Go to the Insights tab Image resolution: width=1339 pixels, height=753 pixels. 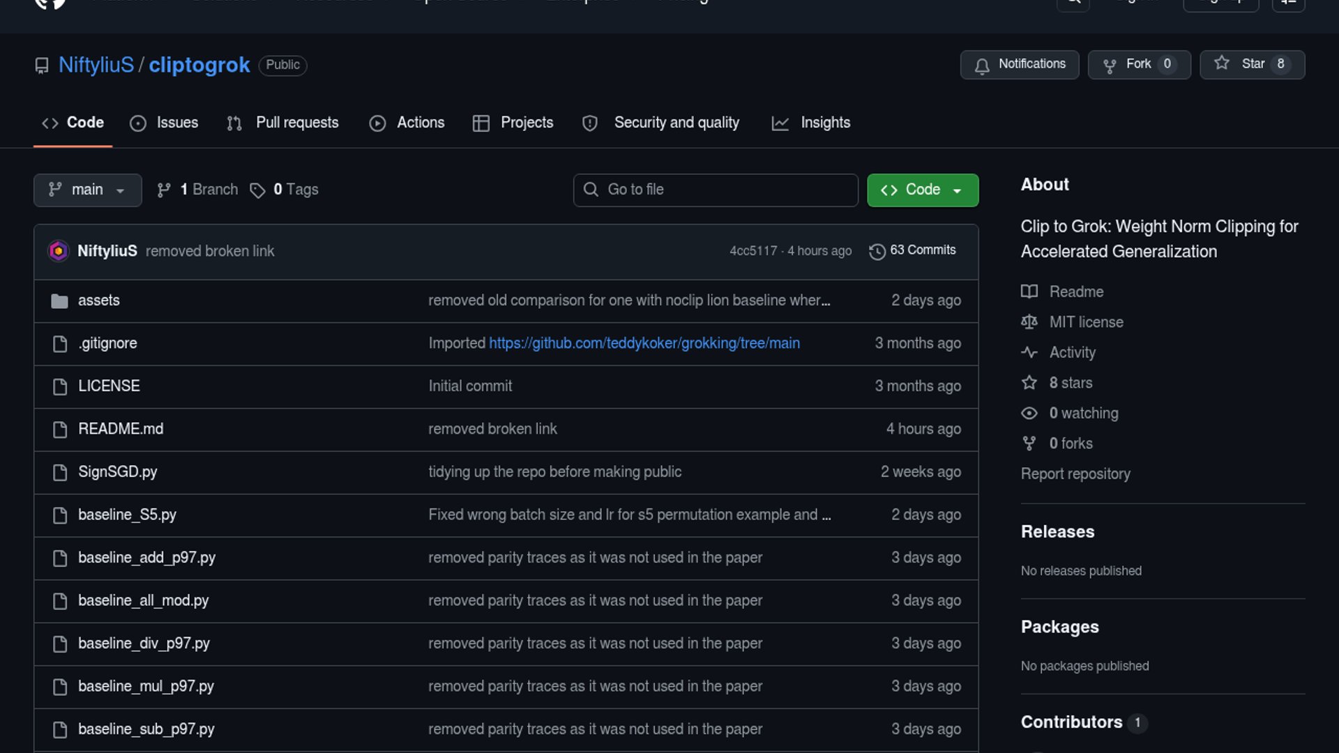point(811,123)
